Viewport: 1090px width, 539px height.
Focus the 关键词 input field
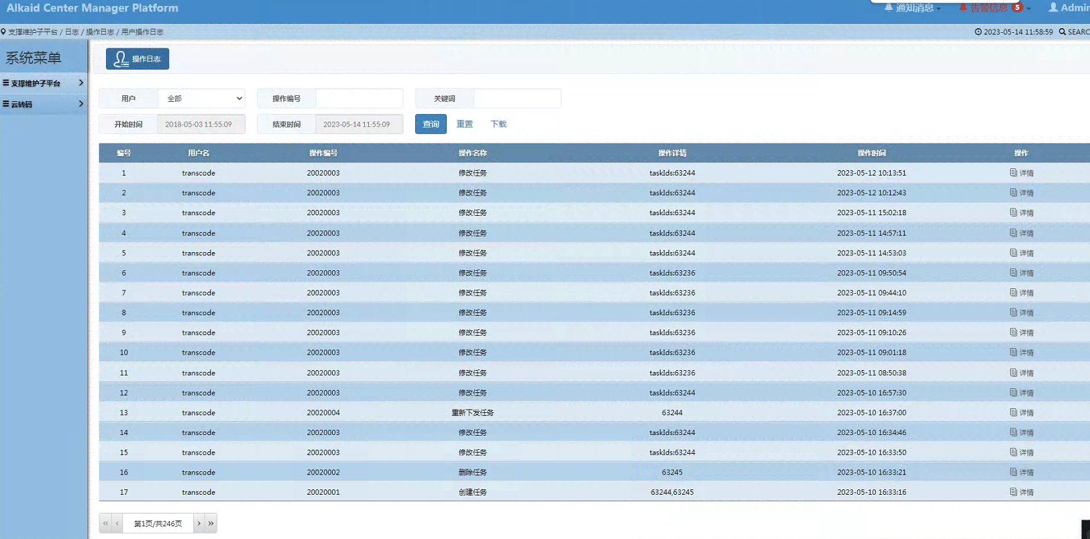pyautogui.click(x=517, y=99)
